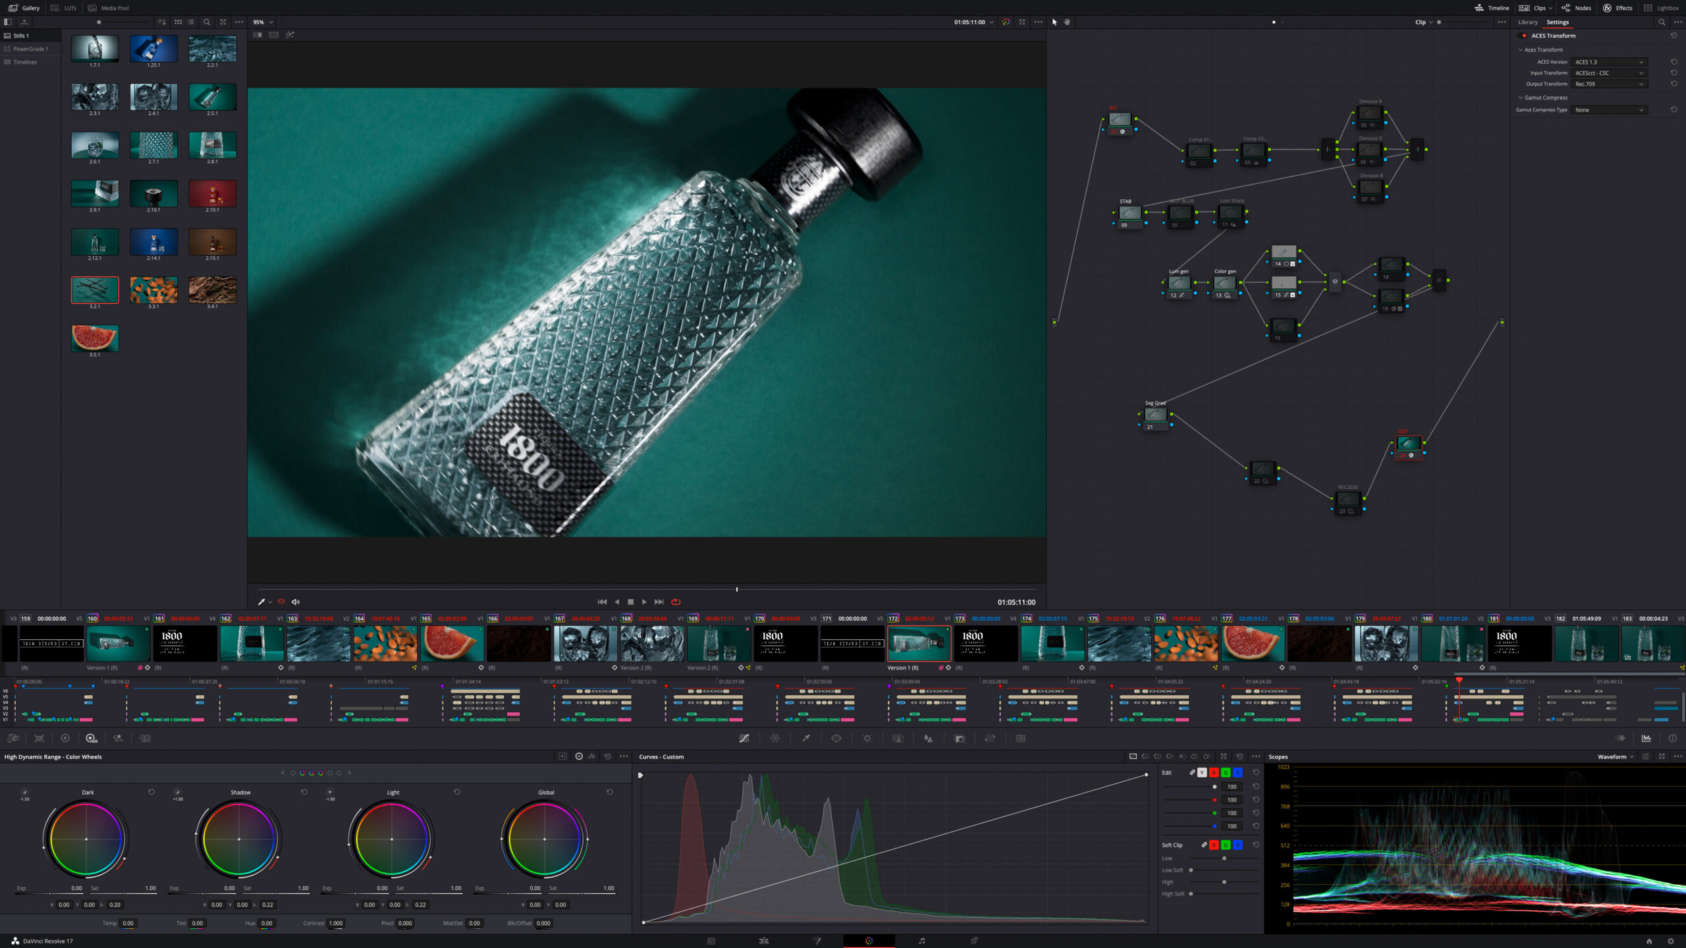Open the Key palette icon
The height and width of the screenshot is (948, 1686).
coord(960,738)
